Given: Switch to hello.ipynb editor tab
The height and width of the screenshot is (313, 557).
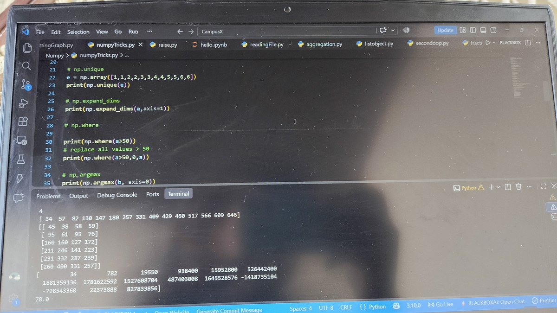Looking at the screenshot, I should [x=209, y=45].
